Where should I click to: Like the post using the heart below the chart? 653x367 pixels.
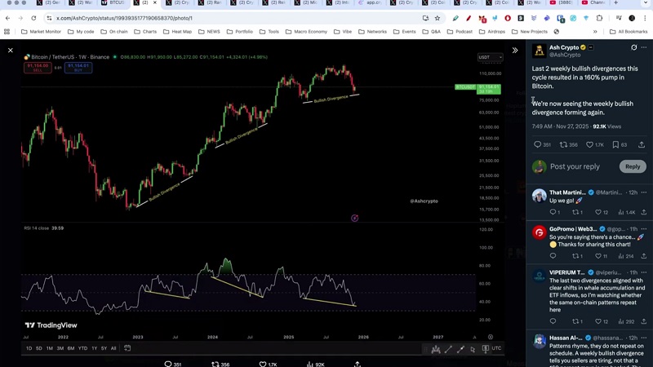click(263, 364)
